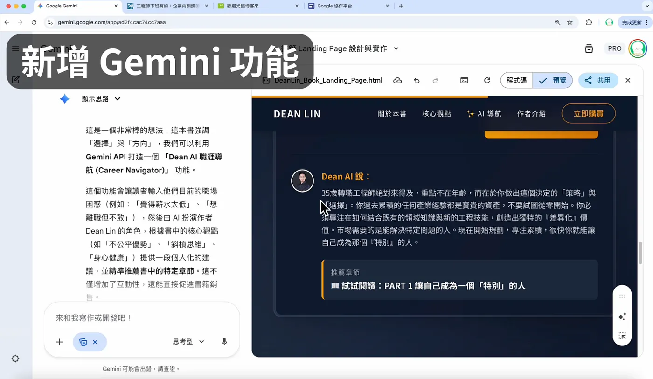Expand the 顯示思路 thinking section
The height and width of the screenshot is (379, 653).
(101, 99)
